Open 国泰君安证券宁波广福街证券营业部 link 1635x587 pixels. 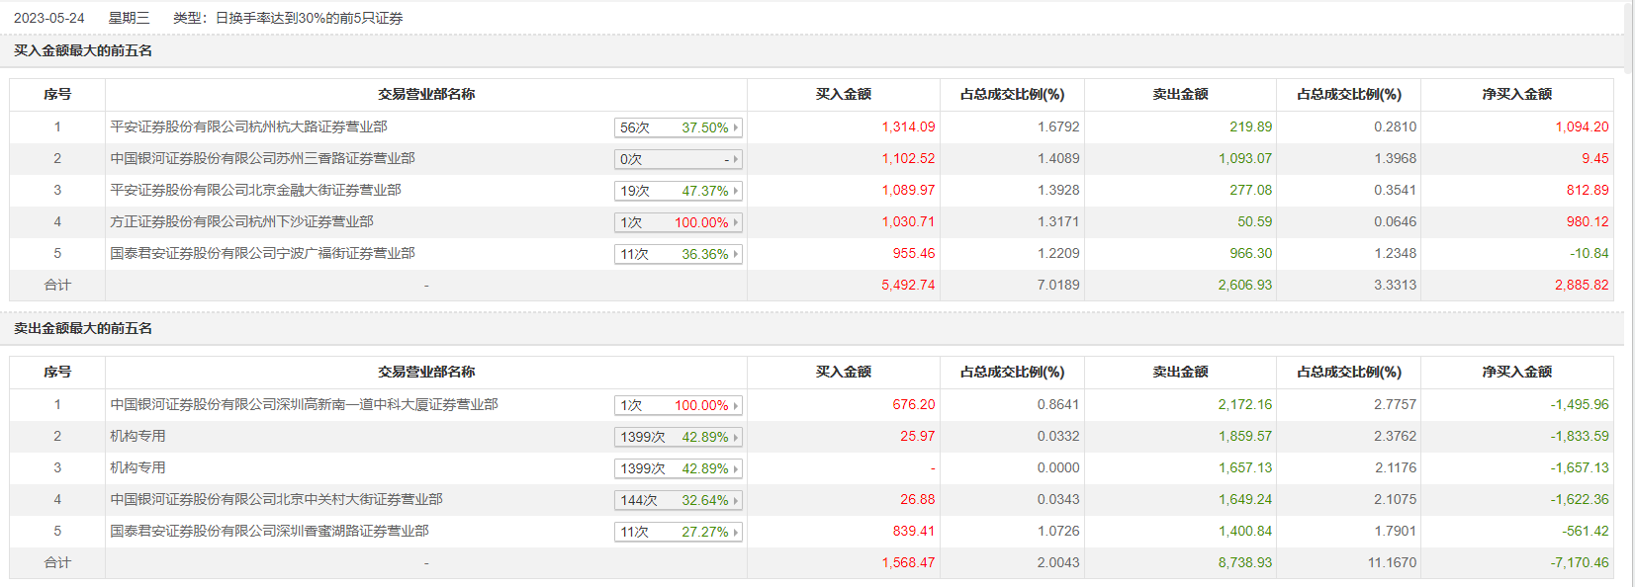tap(262, 253)
